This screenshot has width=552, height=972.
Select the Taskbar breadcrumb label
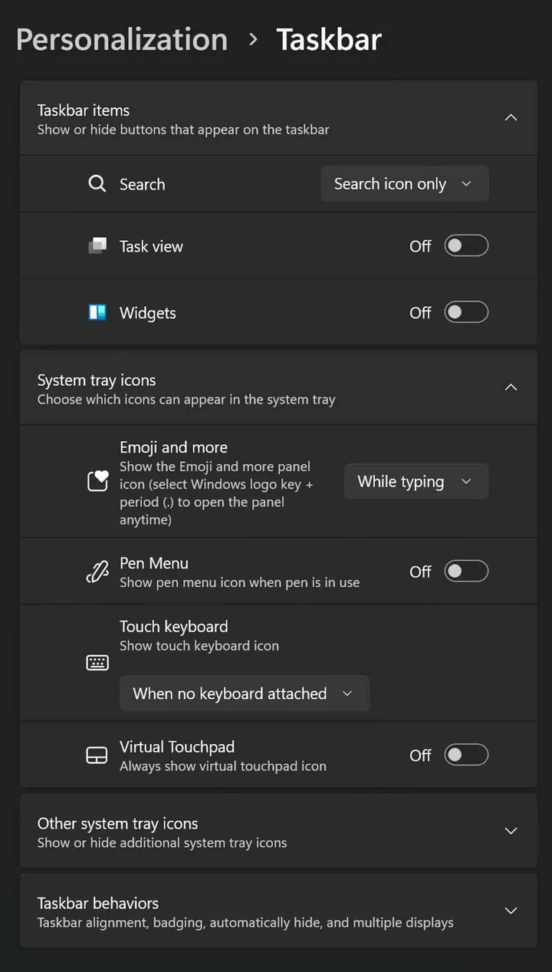click(x=329, y=39)
